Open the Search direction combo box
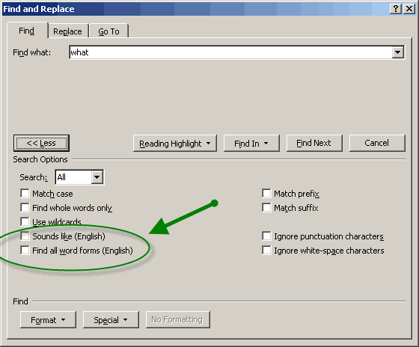 point(79,177)
